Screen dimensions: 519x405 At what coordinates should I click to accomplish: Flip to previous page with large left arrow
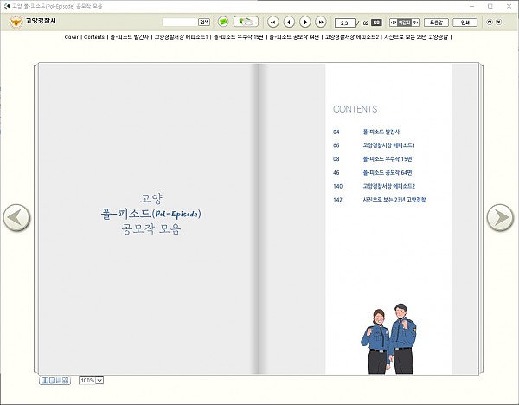(16, 217)
